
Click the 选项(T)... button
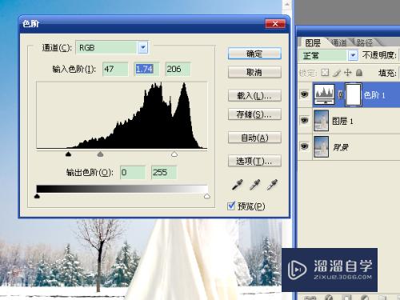click(254, 161)
